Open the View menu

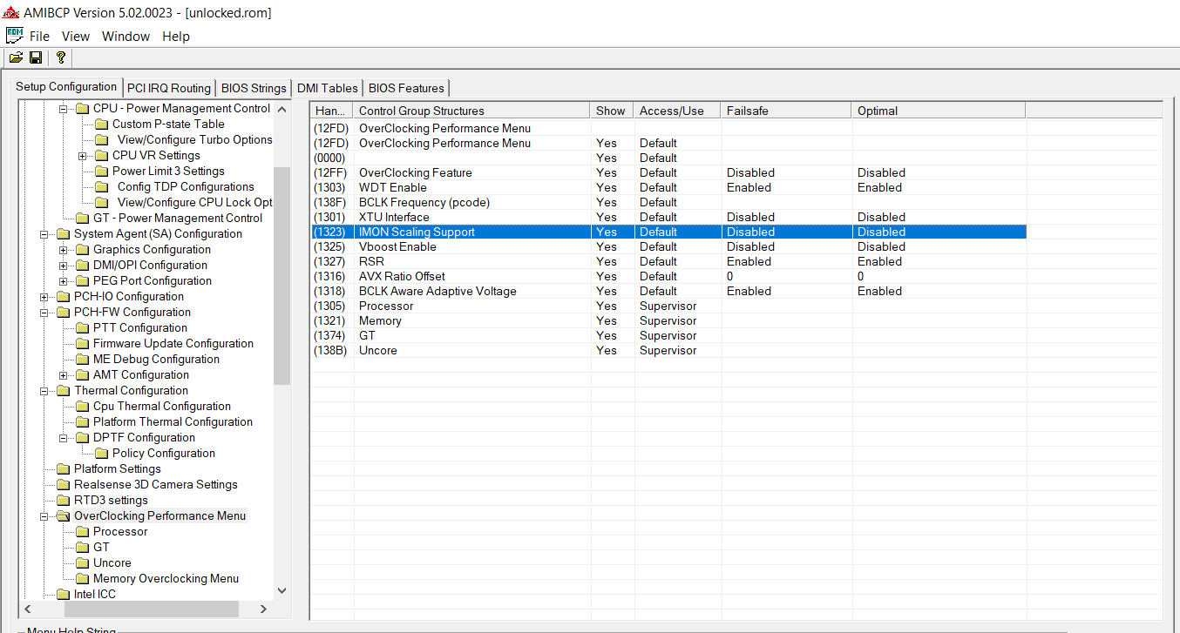(x=76, y=37)
